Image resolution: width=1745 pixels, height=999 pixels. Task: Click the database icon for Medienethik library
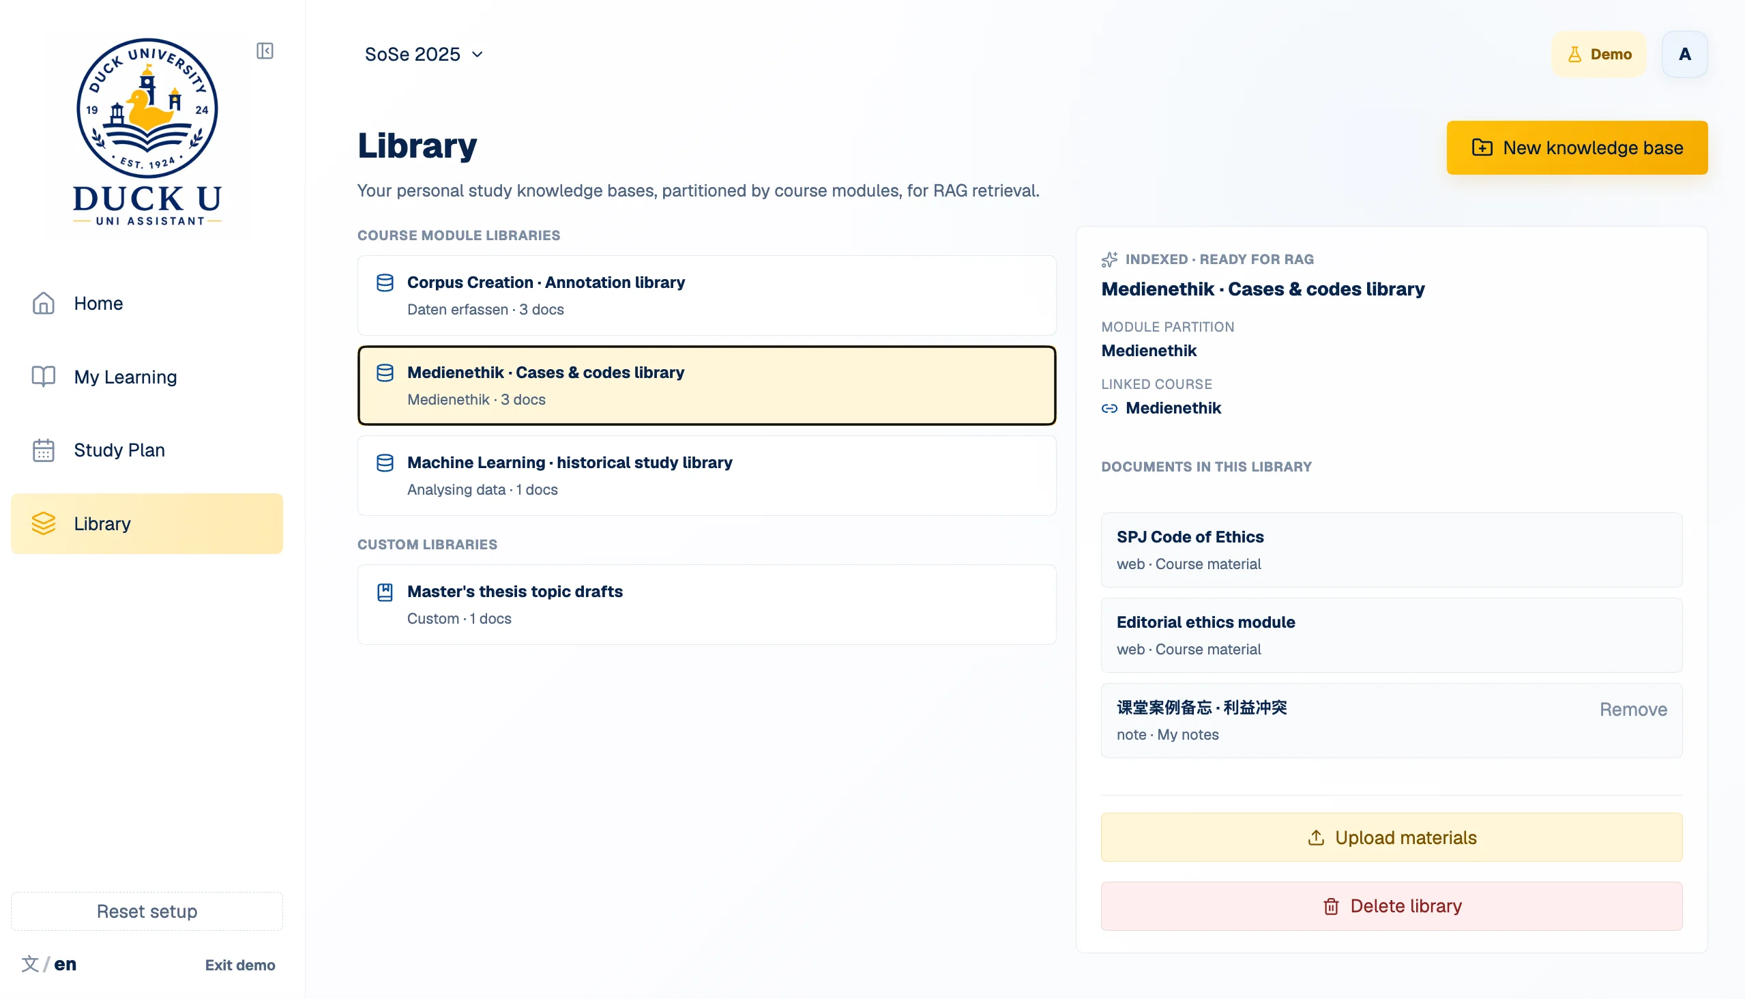click(385, 373)
